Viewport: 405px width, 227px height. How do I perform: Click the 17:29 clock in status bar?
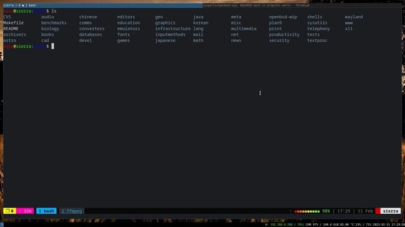pos(344,211)
